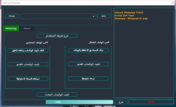The width and height of the screenshot is (176, 107).
Task: Click الغاء تثبيت الواتساب واعاده تشغيل button
Action: point(28,50)
